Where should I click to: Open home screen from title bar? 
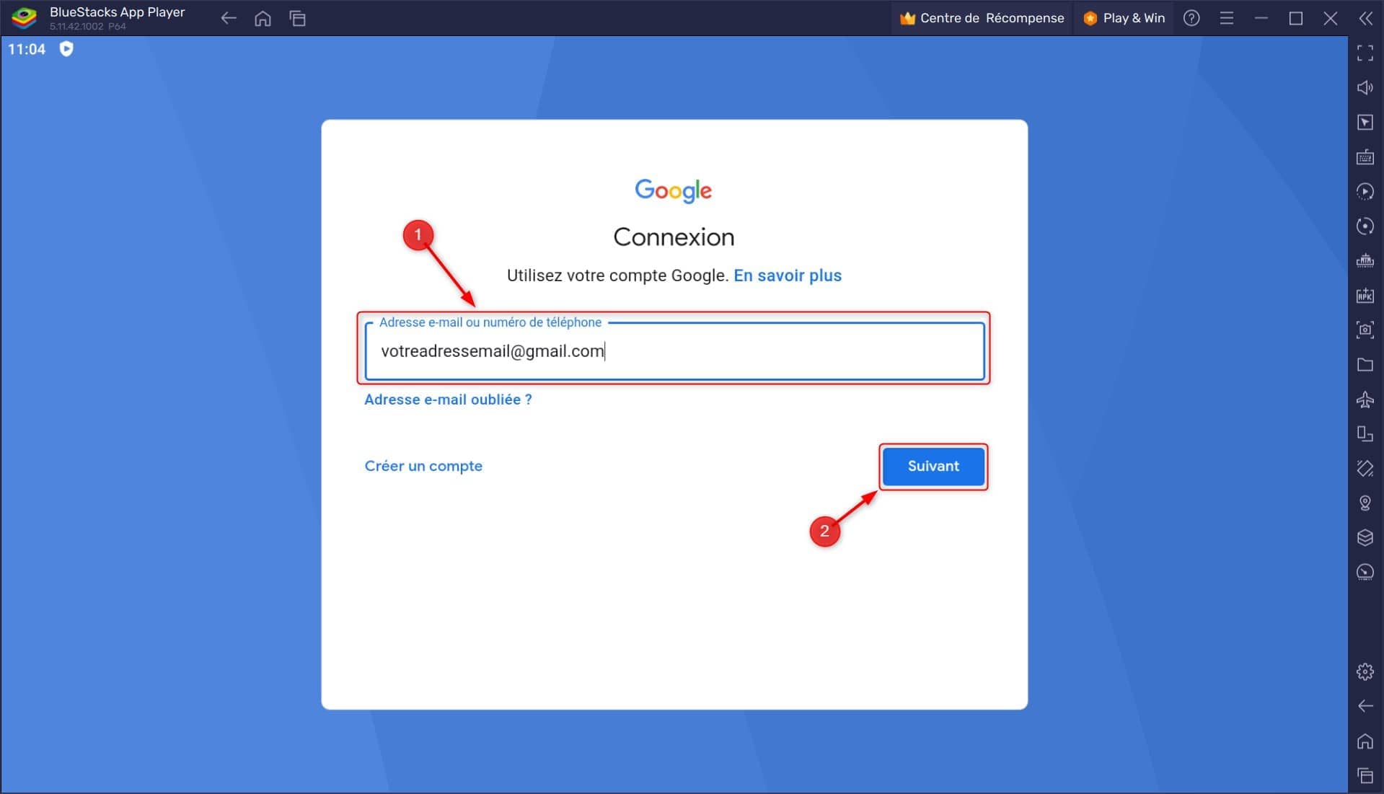(x=263, y=18)
